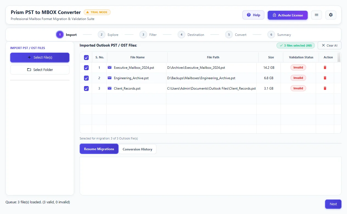The image size is (347, 214).
Task: Click the Prism PST to MBOX Converter title
Action: (46, 12)
